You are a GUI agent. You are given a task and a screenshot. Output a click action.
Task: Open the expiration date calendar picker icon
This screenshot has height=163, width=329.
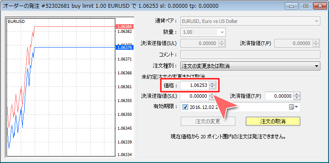pos(293,107)
